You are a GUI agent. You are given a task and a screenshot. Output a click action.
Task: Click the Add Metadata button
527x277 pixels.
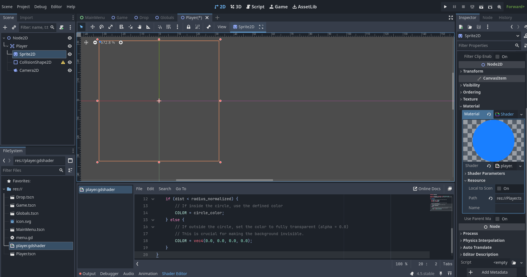[x=492, y=272]
